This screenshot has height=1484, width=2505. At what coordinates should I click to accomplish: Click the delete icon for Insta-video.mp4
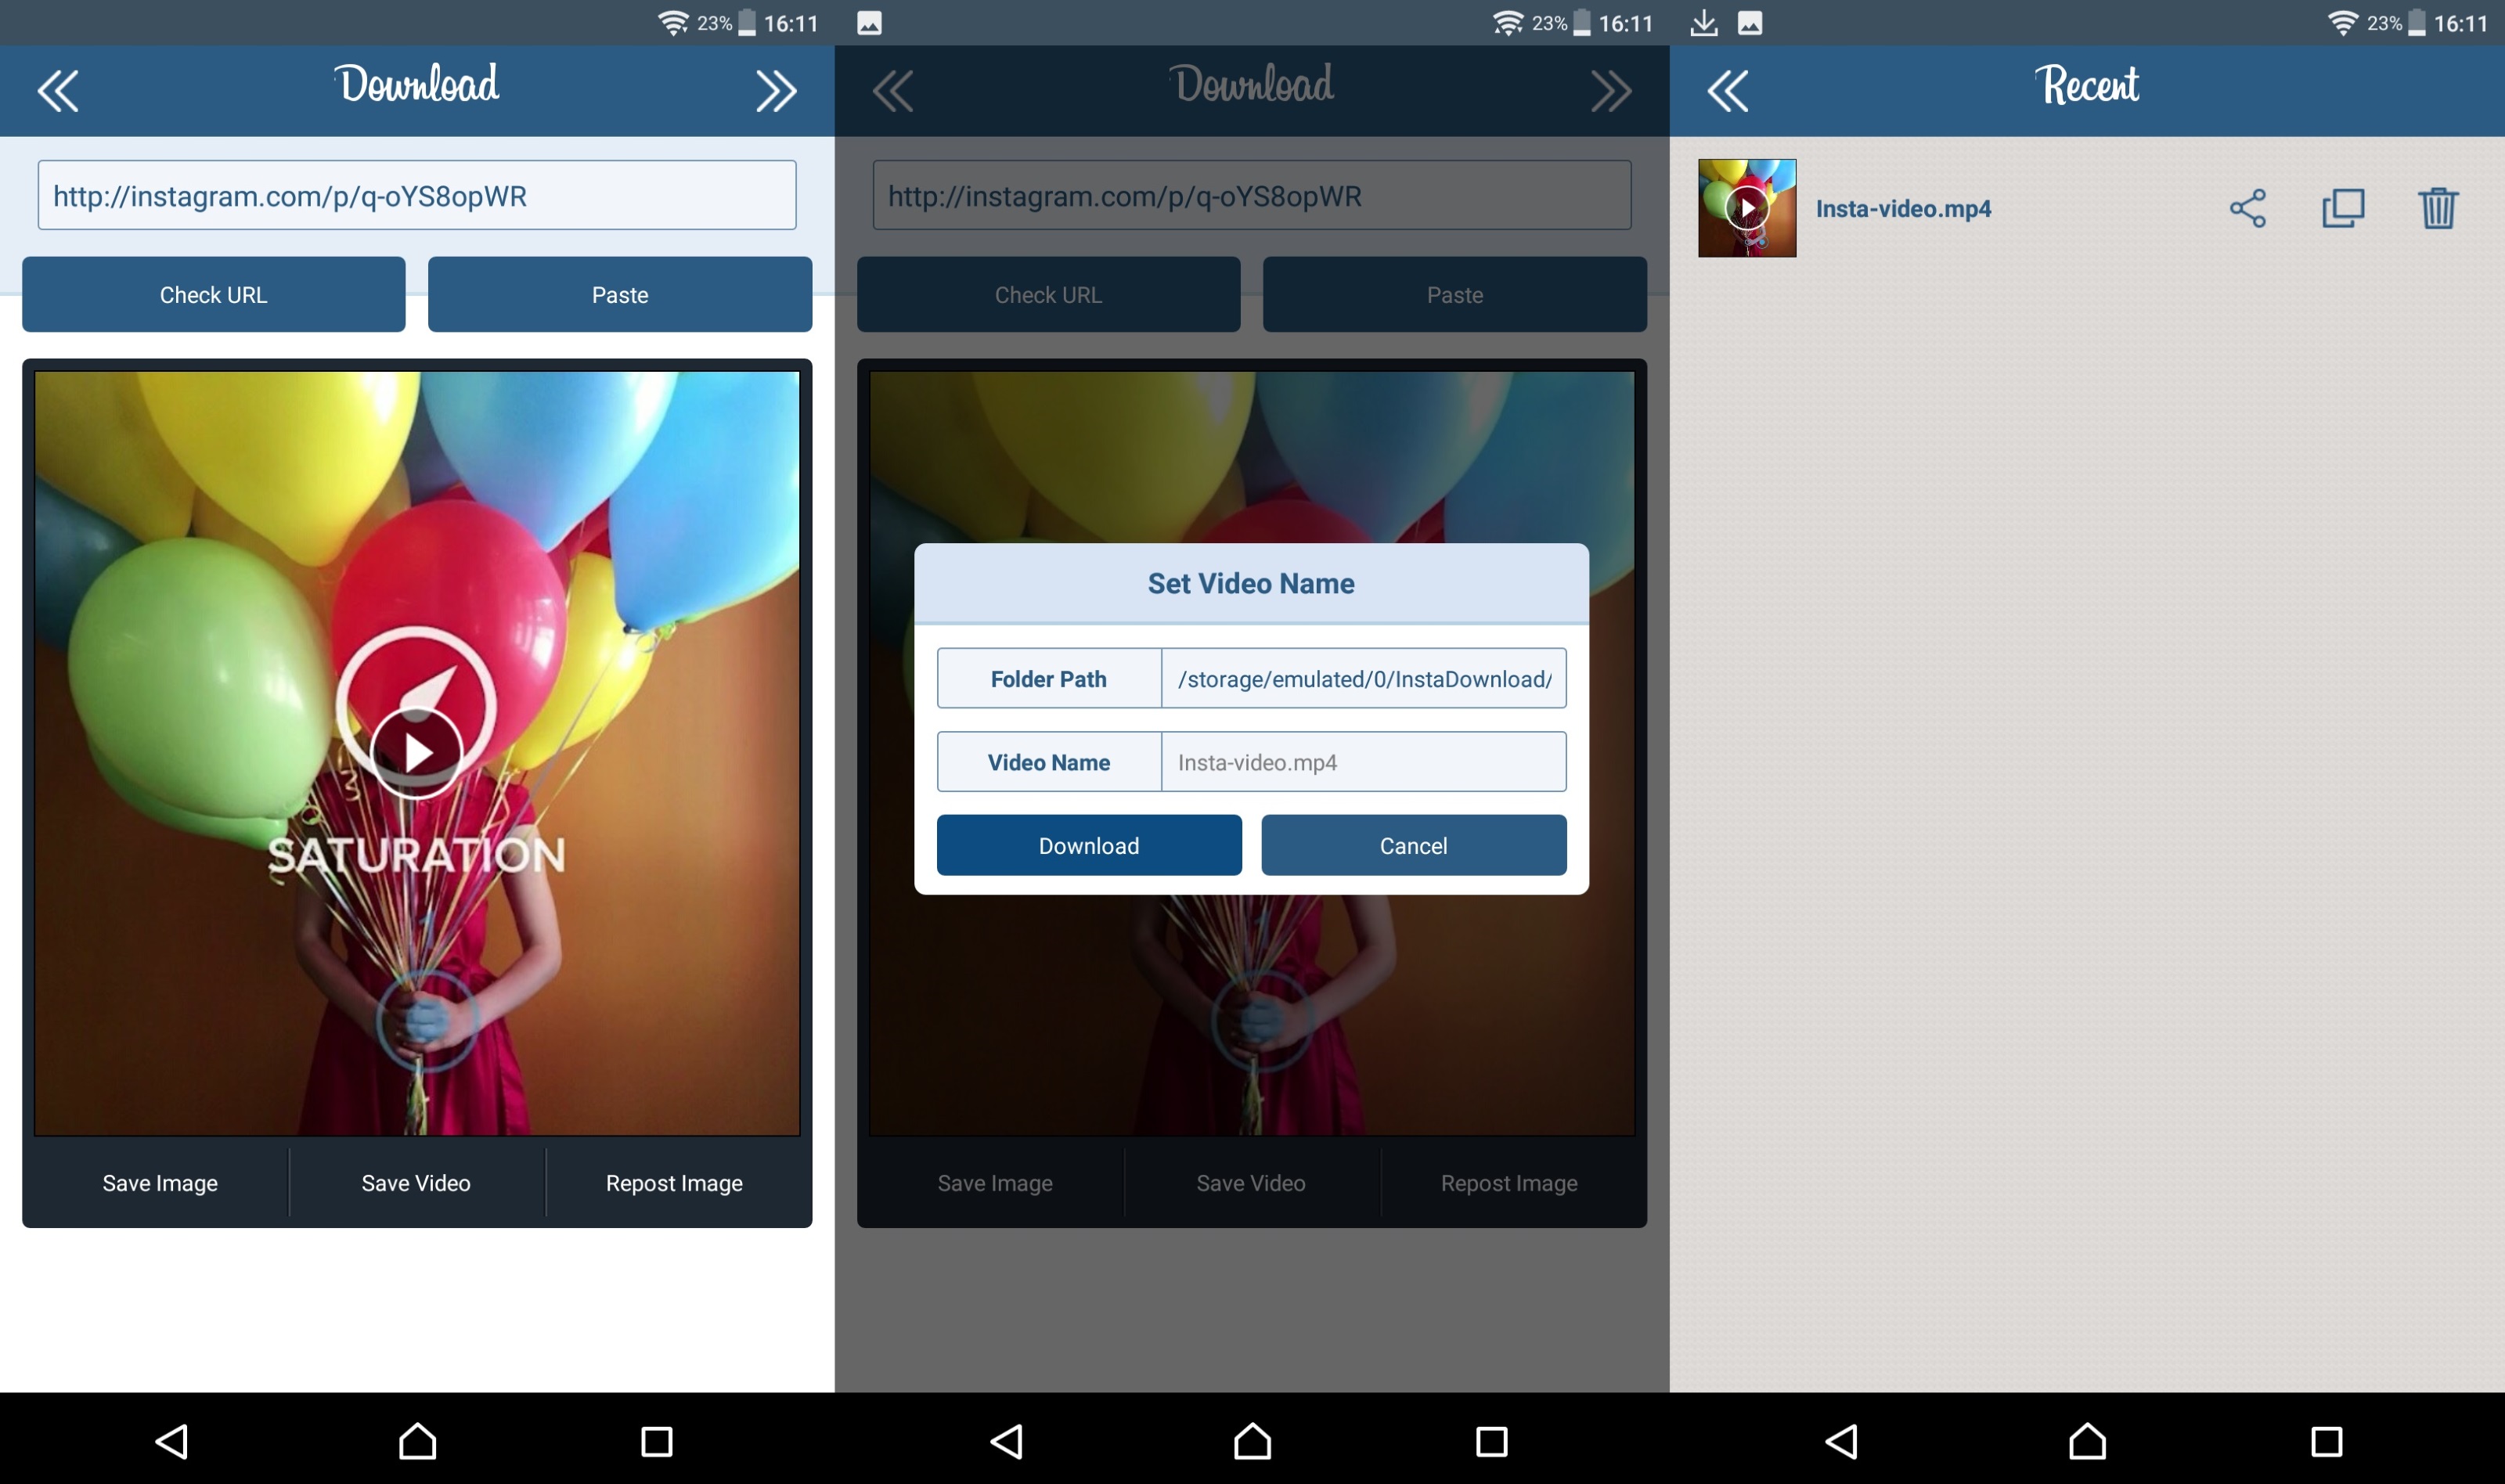click(2440, 208)
